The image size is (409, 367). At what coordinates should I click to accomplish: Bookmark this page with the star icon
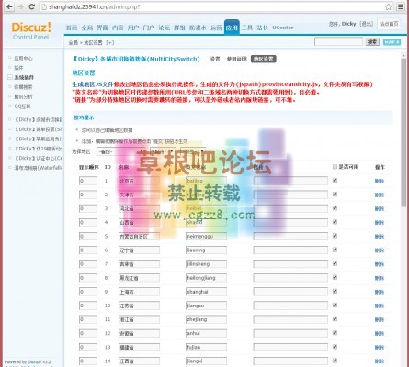[388, 6]
